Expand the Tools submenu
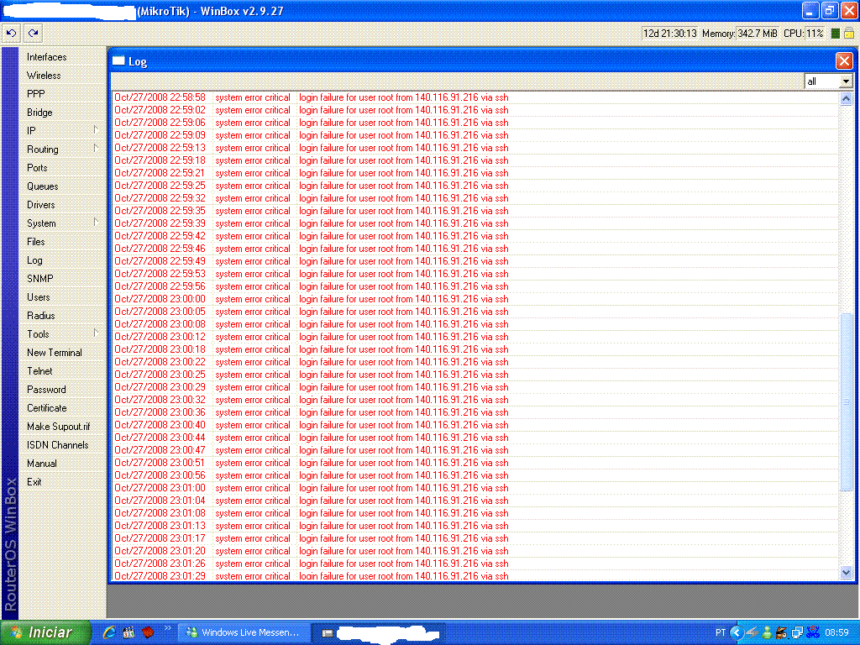Screen dimensions: 860x645 pos(62,334)
